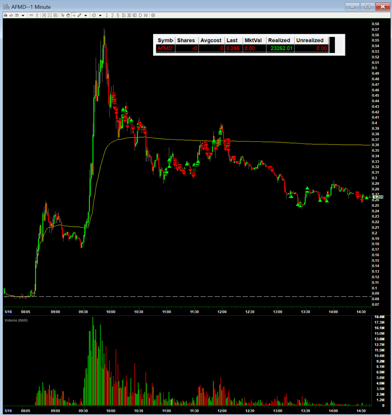Toggle the crosshair cursor tool
This screenshot has height=415, width=392.
(74, 15)
